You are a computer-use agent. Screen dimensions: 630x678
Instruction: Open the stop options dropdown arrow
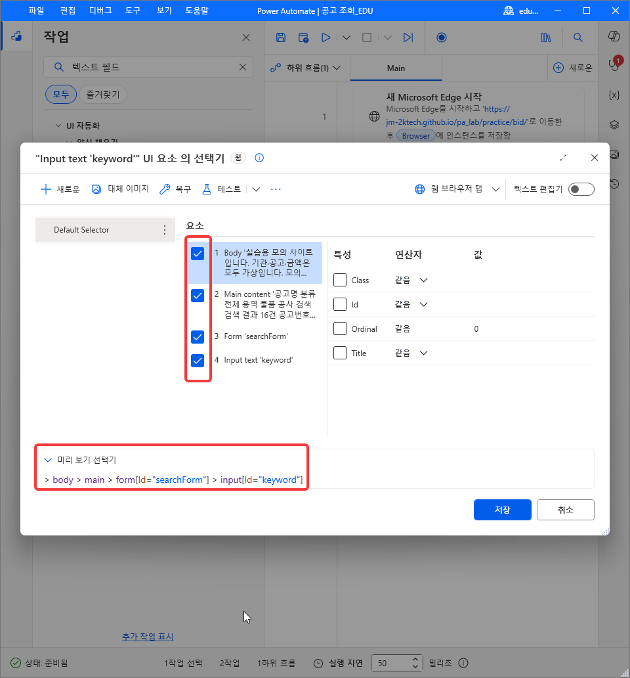(x=388, y=37)
